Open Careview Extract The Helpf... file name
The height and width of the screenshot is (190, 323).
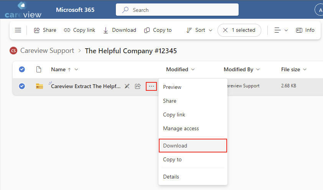click(86, 86)
